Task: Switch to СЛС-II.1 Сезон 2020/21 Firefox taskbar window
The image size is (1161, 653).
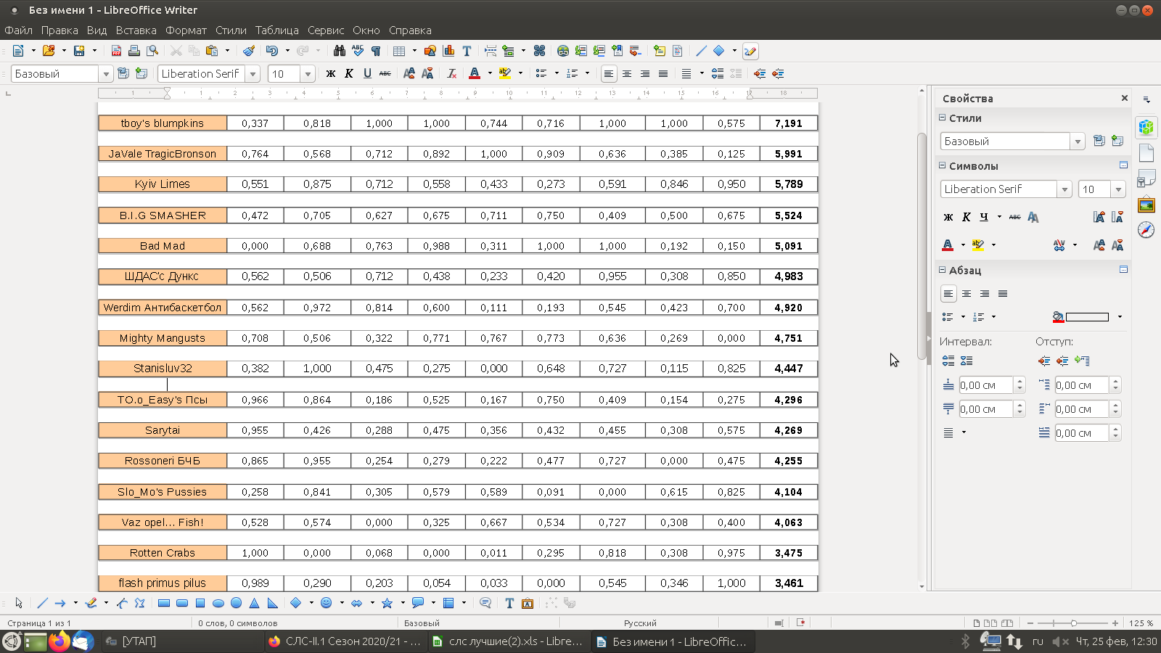Action: pyautogui.click(x=345, y=641)
